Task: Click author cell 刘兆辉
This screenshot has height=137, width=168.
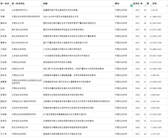Action: tap(6, 56)
